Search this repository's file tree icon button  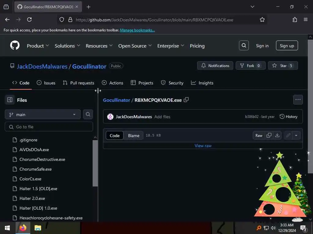(88, 115)
